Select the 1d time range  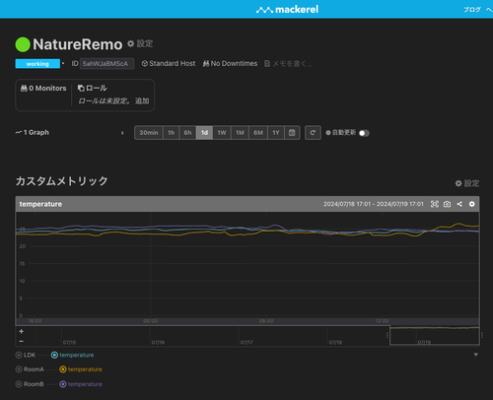pos(204,133)
